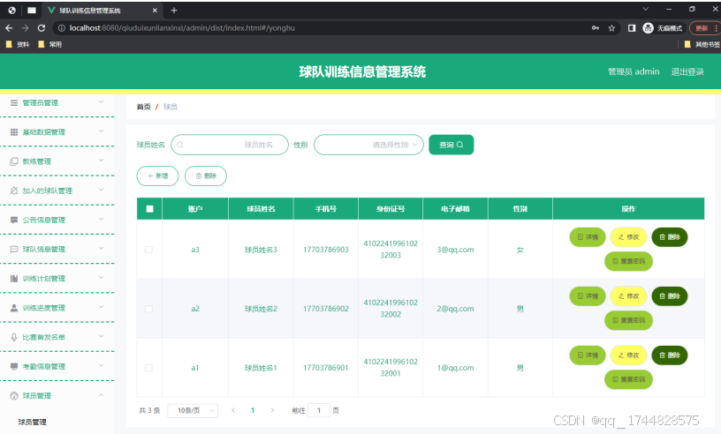Screen dimensions: 721x434
Task: Expand 管理员管理 menu chevron
Action: 101,102
